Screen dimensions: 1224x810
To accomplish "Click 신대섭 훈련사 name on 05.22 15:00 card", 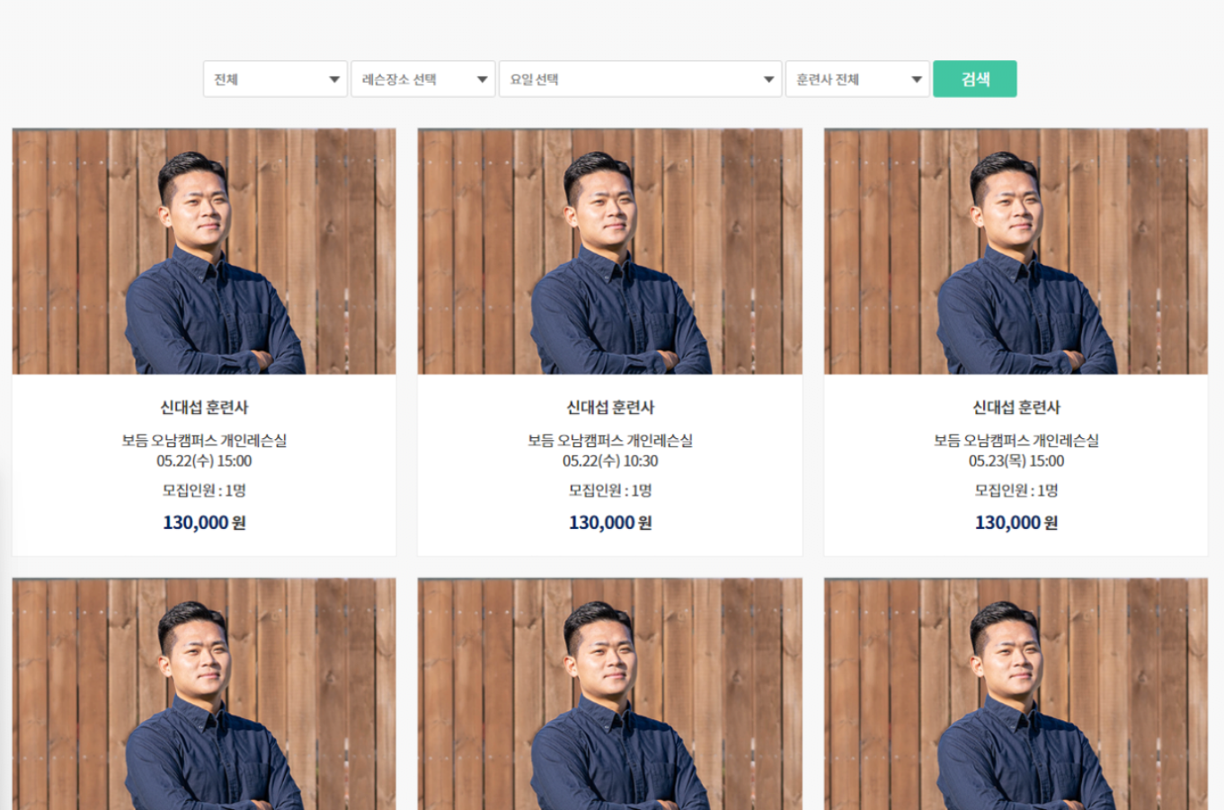I will [204, 408].
